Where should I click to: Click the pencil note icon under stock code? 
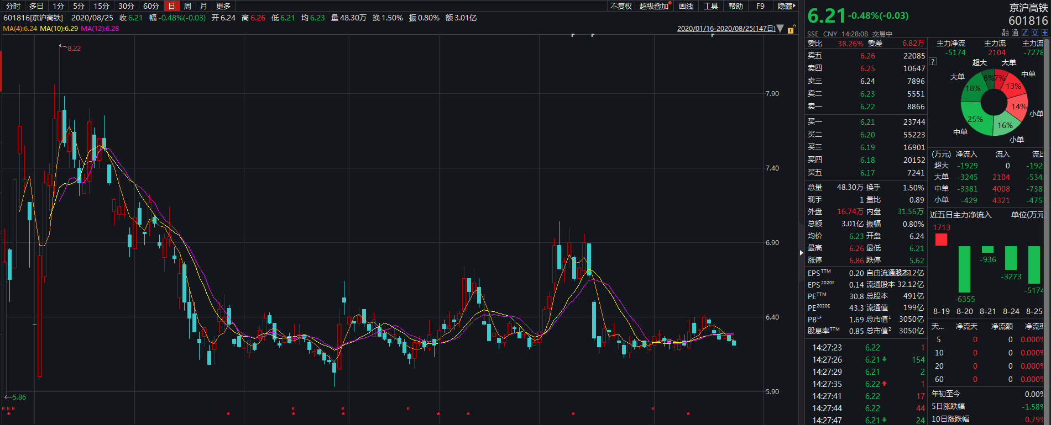pos(1025,33)
